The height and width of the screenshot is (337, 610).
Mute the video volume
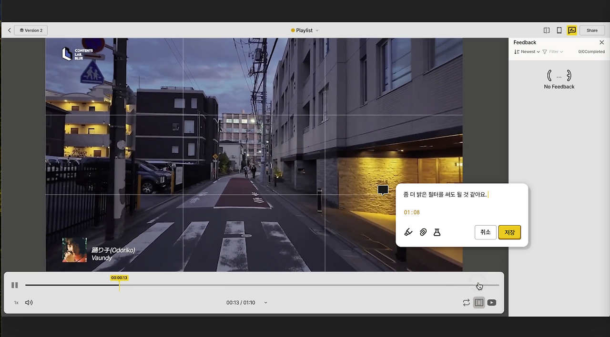[29, 303]
